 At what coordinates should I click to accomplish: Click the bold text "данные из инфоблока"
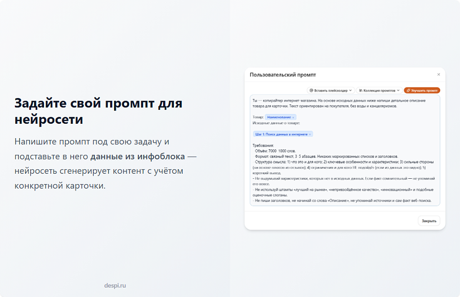137,156
